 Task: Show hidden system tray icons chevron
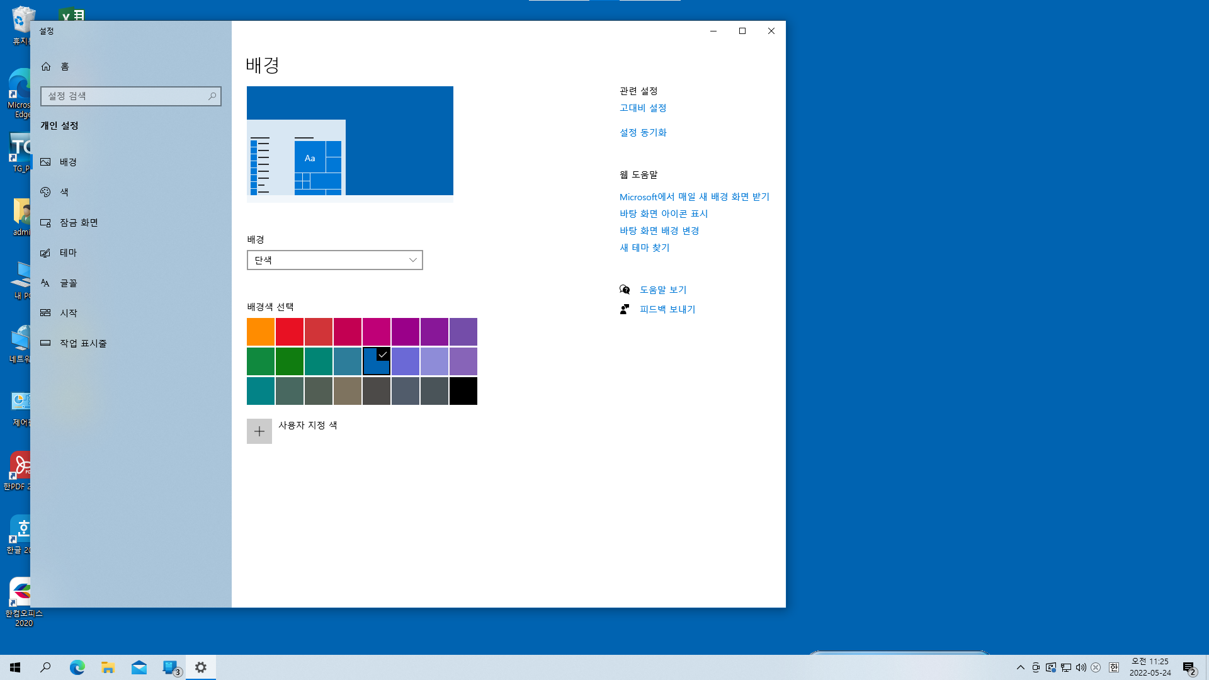pos(1020,667)
